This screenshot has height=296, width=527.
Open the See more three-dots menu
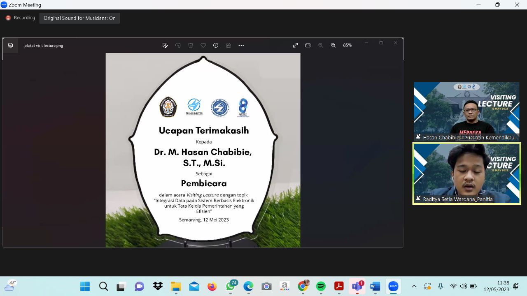coord(241,45)
